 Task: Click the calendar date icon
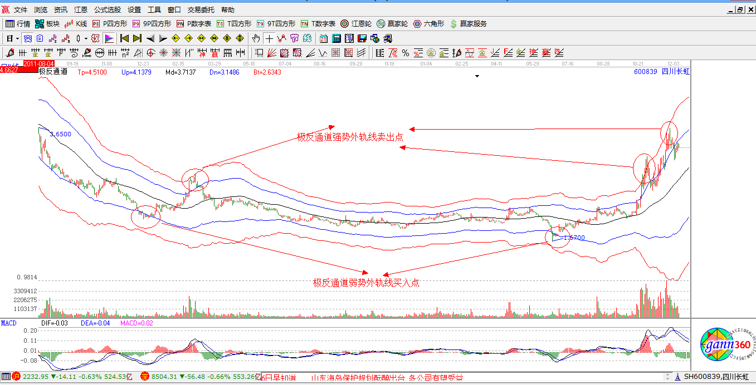click(324, 38)
